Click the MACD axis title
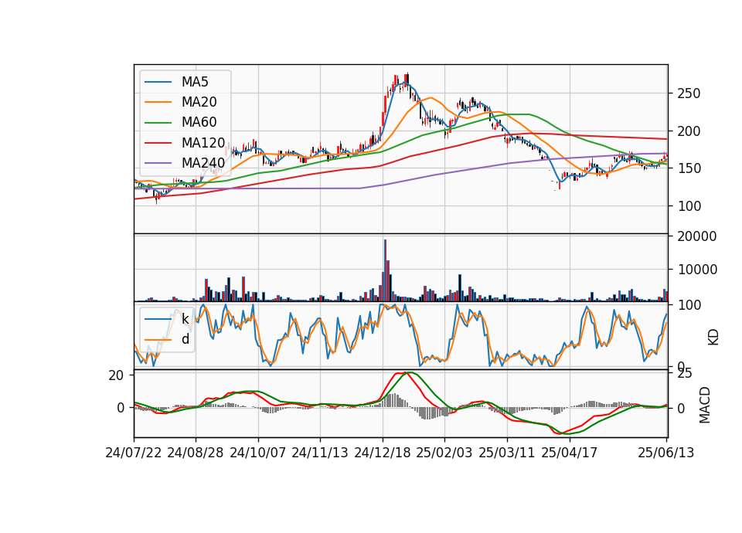742x533 pixels. click(705, 405)
